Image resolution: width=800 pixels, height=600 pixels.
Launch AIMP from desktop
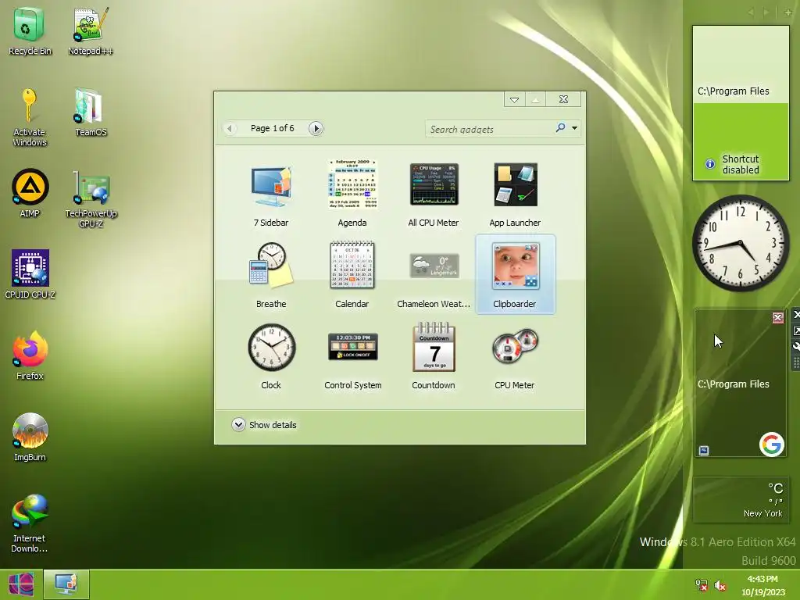(x=30, y=193)
